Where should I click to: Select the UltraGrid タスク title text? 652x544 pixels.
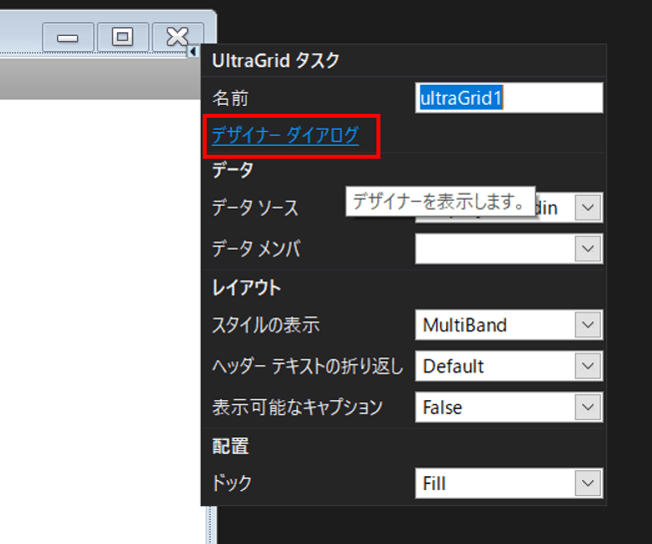(x=276, y=61)
